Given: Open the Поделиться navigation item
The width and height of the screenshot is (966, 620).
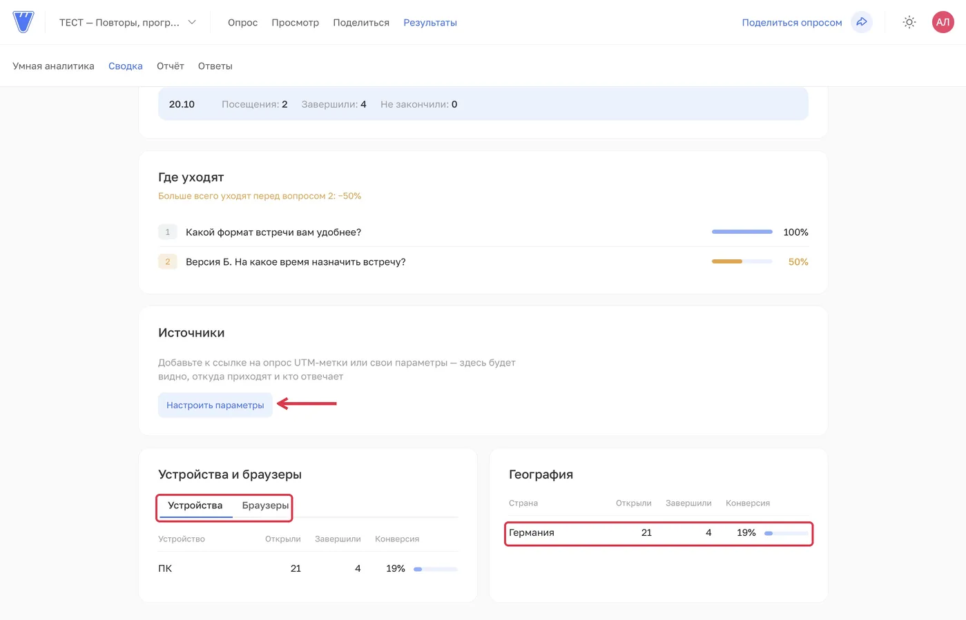Looking at the screenshot, I should coord(361,23).
